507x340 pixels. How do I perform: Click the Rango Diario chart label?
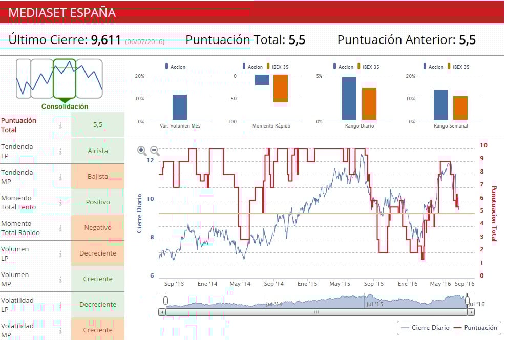tap(360, 126)
